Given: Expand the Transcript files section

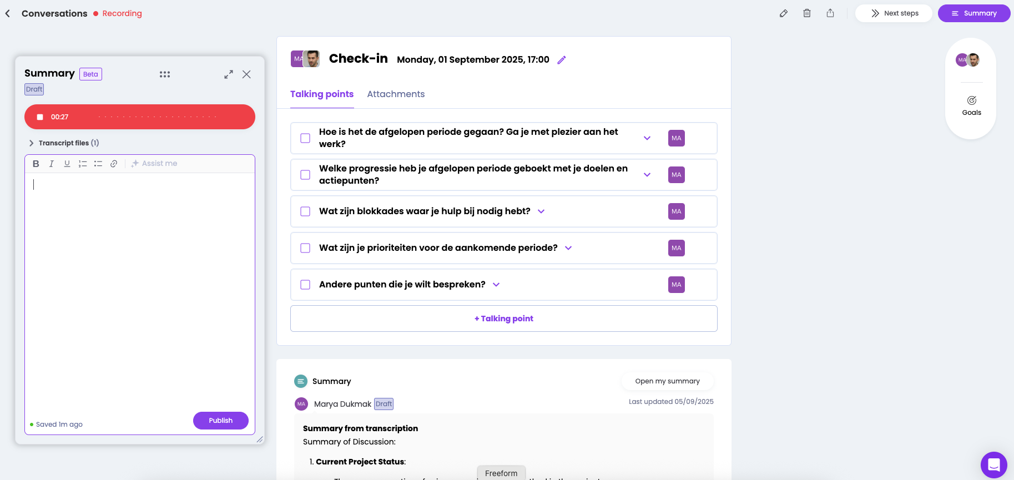Looking at the screenshot, I should (x=32, y=143).
